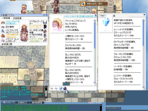Click the card description window resize grip
This screenshot has width=148, height=111.
tap(144, 88)
